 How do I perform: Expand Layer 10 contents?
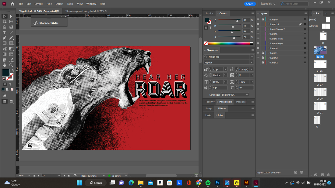click(x=269, y=24)
